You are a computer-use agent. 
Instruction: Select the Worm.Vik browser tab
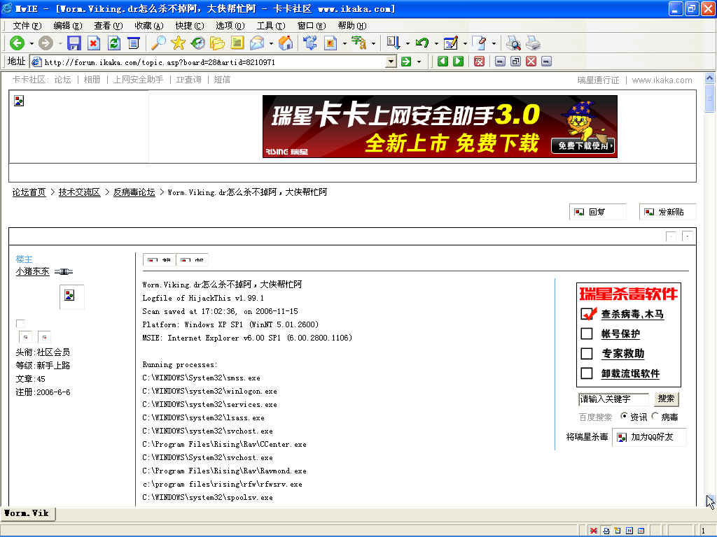[27, 513]
